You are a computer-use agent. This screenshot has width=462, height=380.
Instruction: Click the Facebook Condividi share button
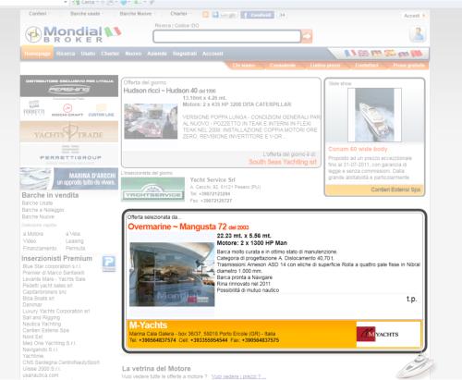pyautogui.click(x=258, y=15)
